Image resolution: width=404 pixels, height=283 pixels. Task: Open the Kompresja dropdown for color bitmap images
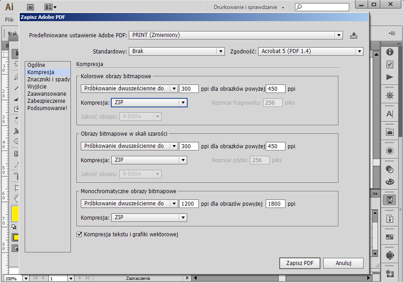(x=149, y=102)
